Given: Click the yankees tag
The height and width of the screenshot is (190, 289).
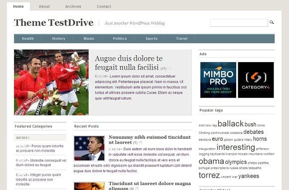Looking at the screenshot, I should pos(249,176).
